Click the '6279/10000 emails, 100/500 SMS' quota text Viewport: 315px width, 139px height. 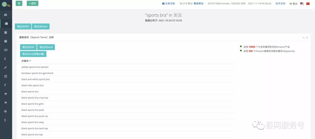coord(227,3)
